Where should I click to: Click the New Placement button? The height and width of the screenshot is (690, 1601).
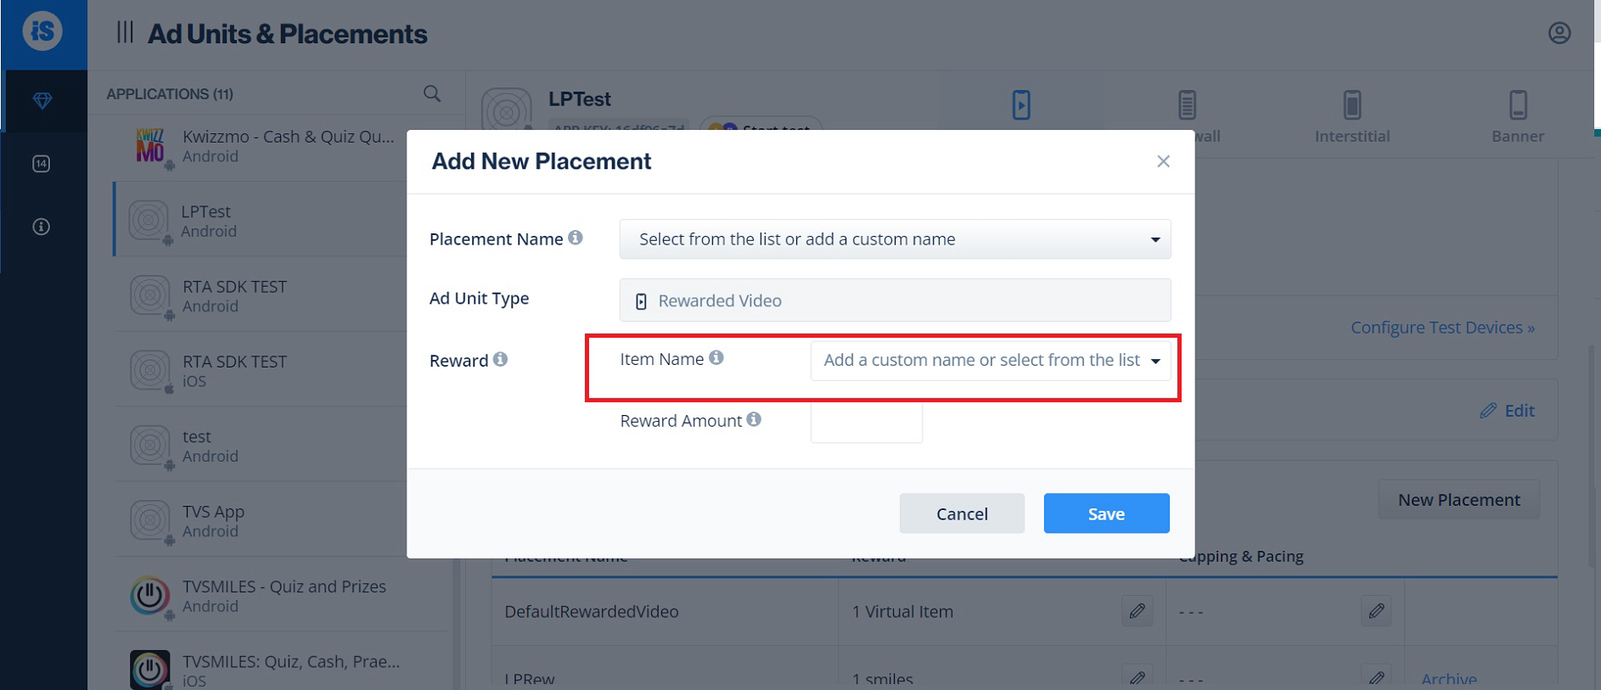(x=1458, y=500)
